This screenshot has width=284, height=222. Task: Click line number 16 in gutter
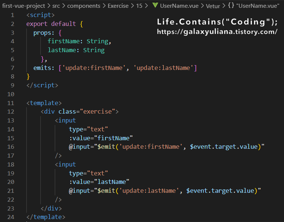(x=11, y=147)
